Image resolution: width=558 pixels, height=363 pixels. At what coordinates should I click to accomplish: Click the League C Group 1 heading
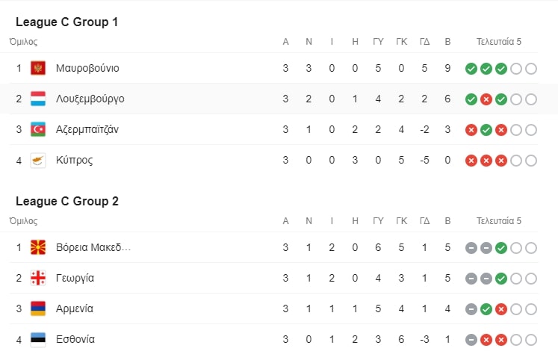tap(66, 22)
